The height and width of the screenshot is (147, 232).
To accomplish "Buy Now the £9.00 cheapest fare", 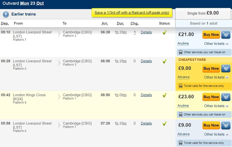I will pyautogui.click(x=211, y=68).
